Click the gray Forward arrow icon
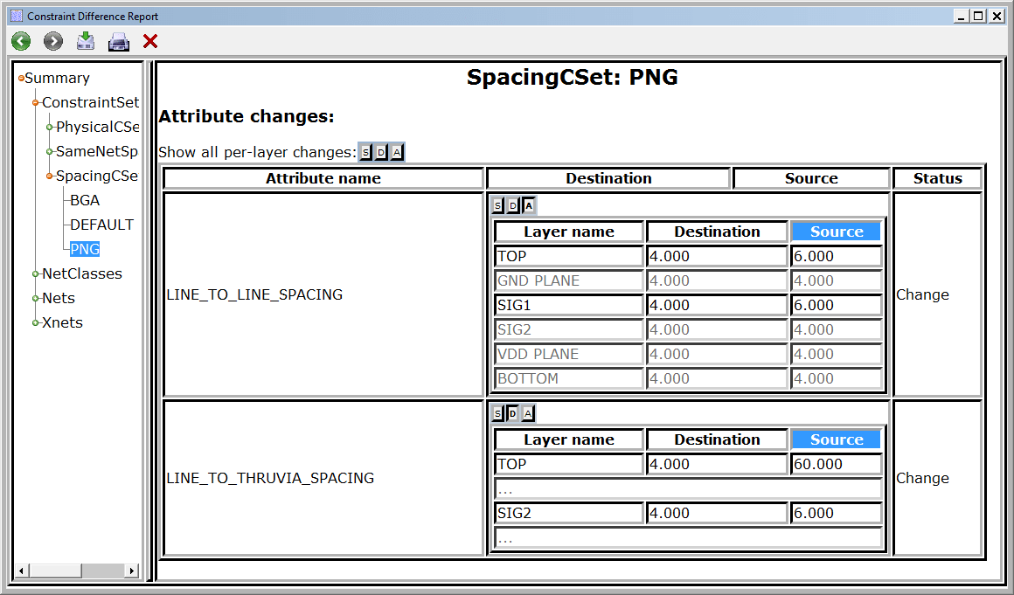1014x595 pixels. point(53,41)
